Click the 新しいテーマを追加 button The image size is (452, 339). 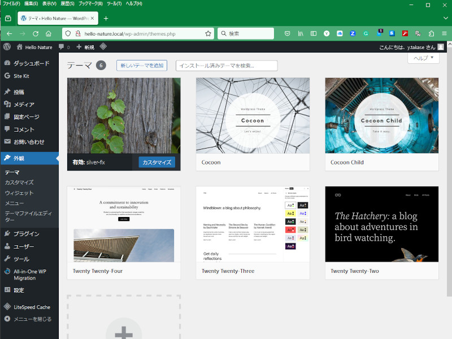141,66
